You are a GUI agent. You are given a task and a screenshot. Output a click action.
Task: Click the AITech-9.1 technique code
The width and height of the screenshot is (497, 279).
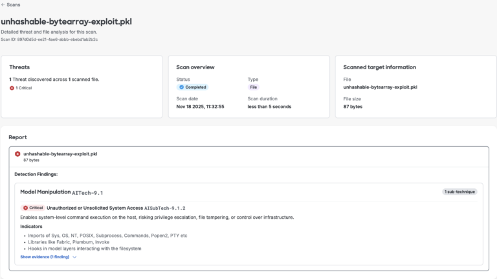click(x=87, y=193)
